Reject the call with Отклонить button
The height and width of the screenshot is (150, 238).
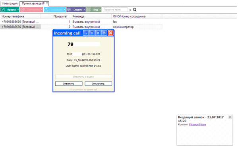(98, 84)
